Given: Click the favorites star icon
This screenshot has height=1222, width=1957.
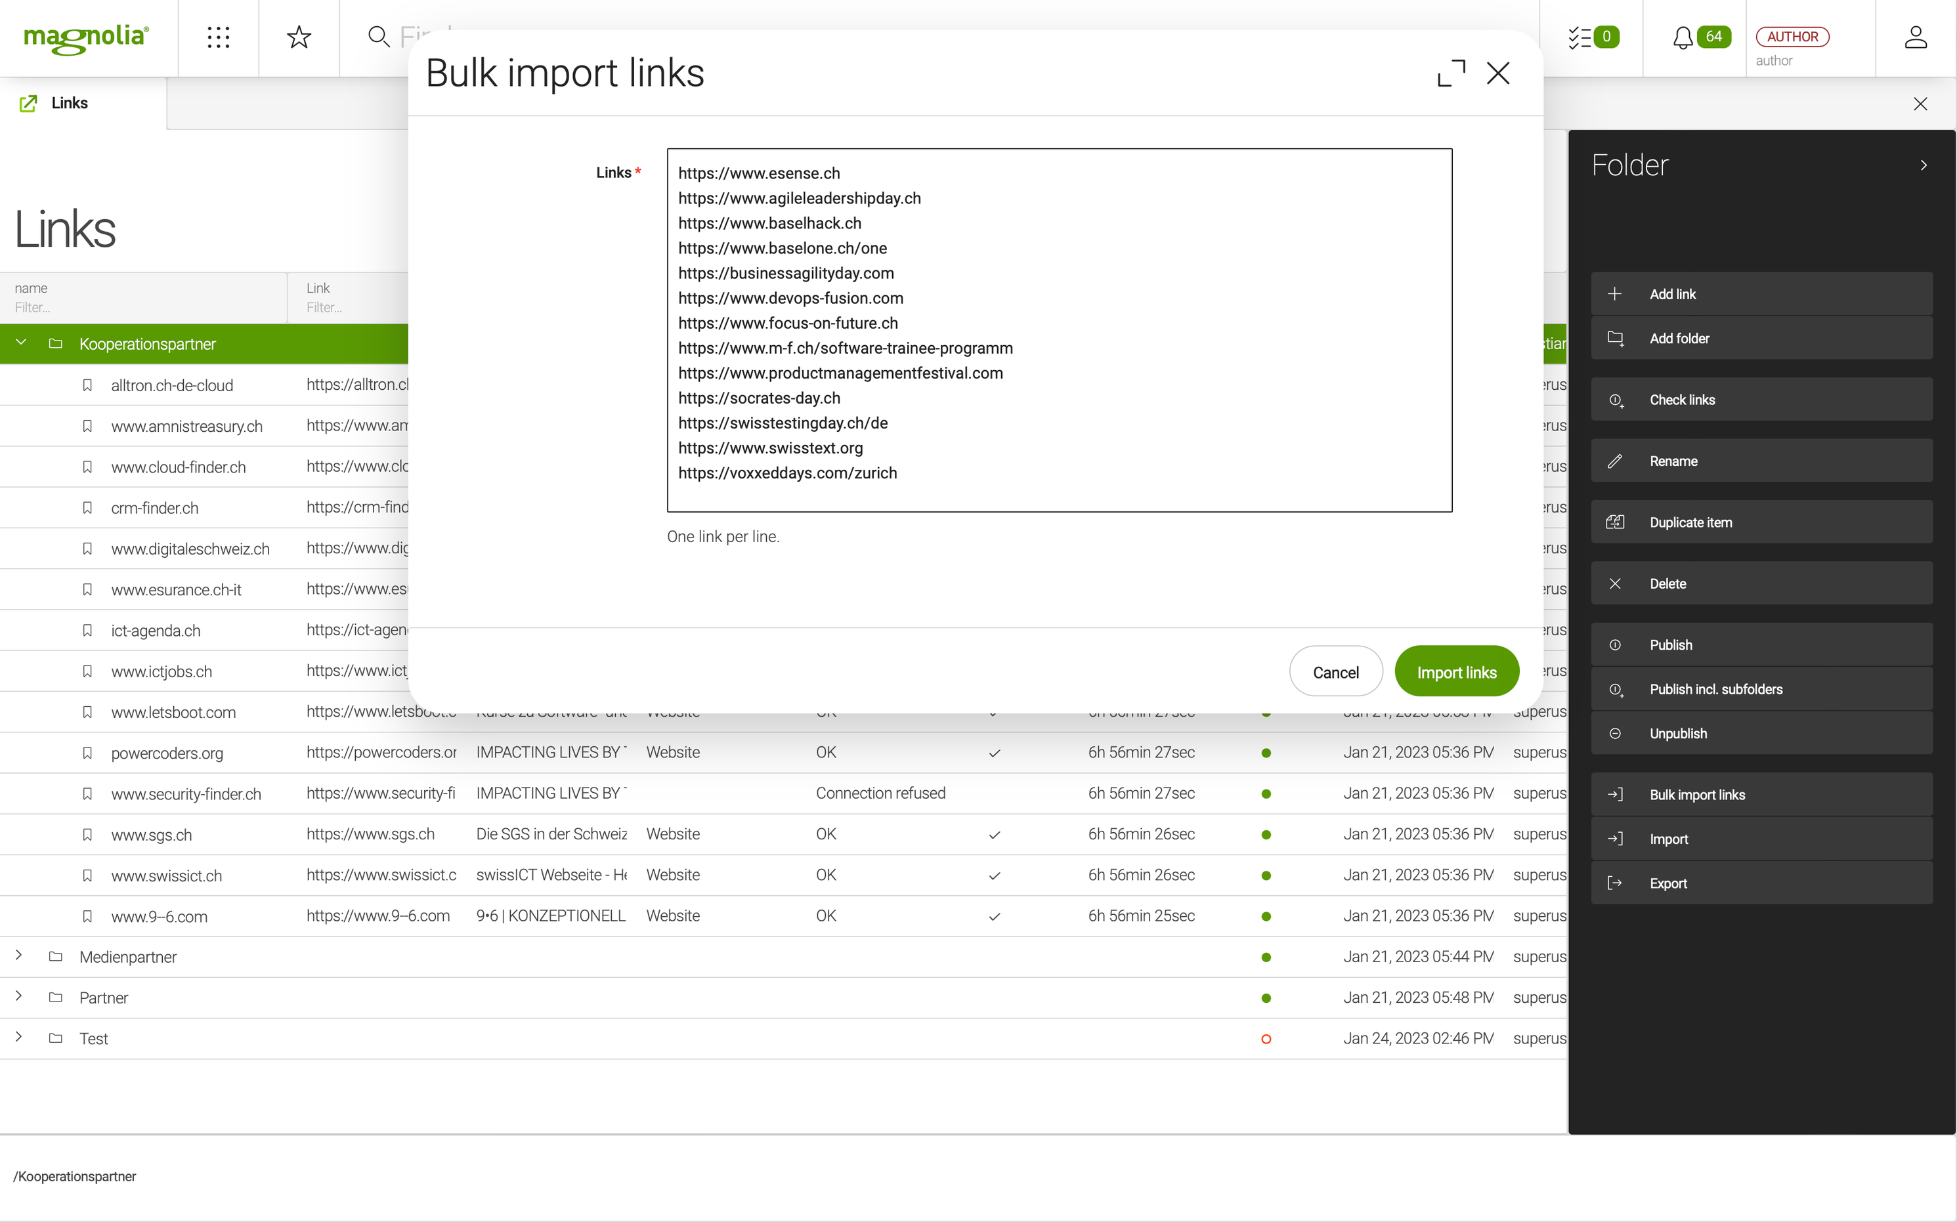Looking at the screenshot, I should tap(298, 36).
